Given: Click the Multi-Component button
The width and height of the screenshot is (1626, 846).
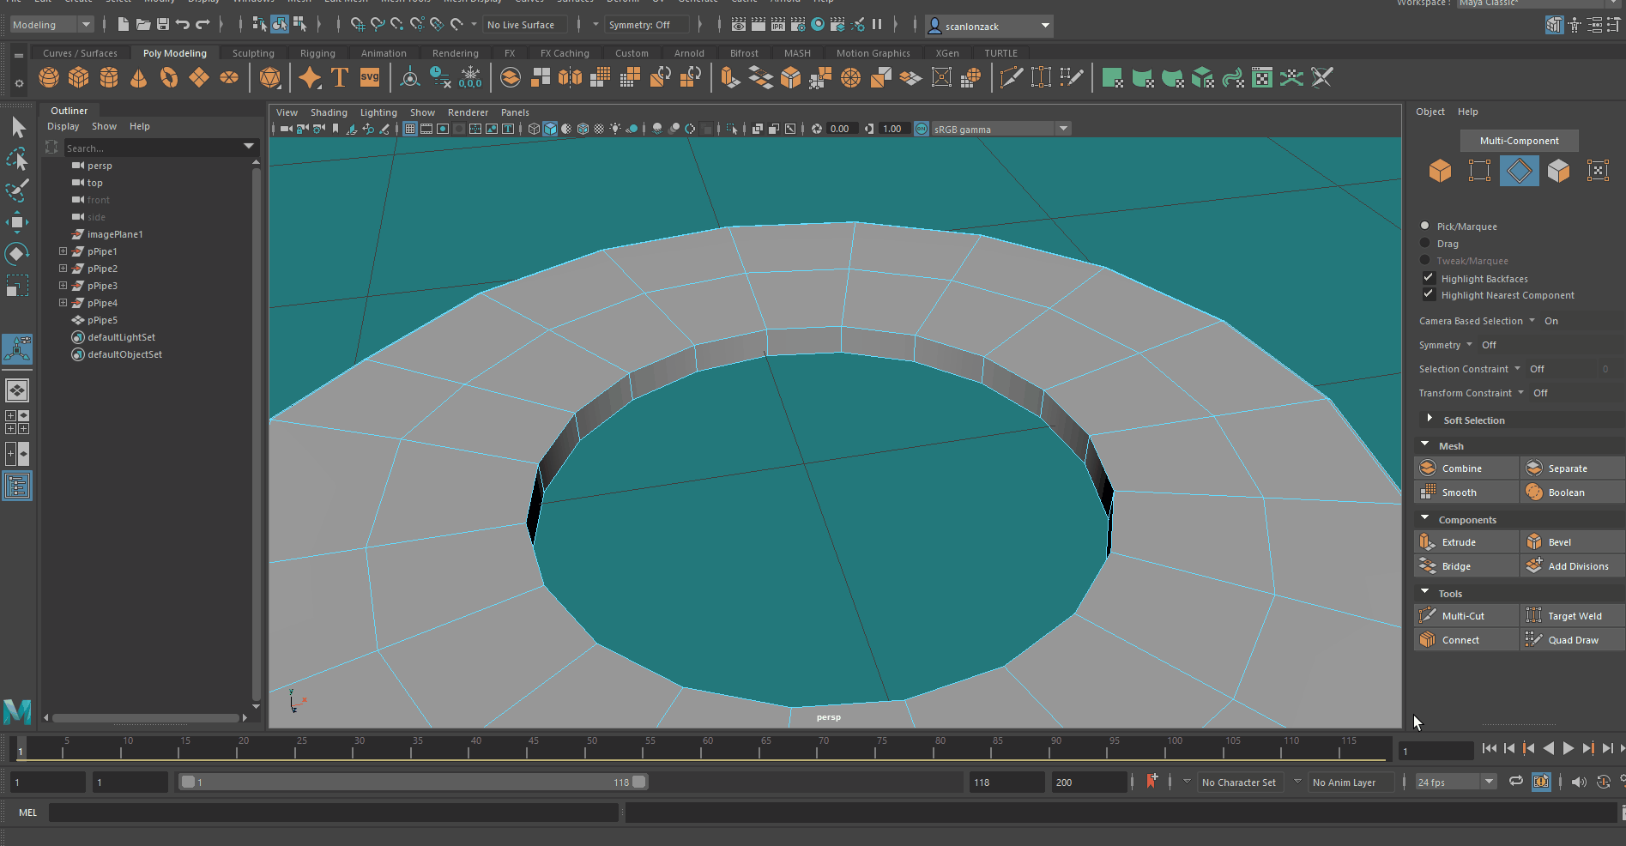Looking at the screenshot, I should [x=1519, y=141].
